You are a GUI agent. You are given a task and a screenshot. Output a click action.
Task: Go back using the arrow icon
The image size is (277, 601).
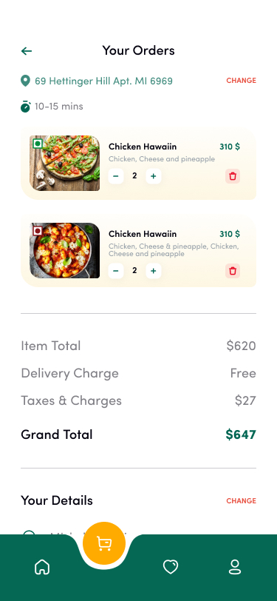click(x=27, y=51)
